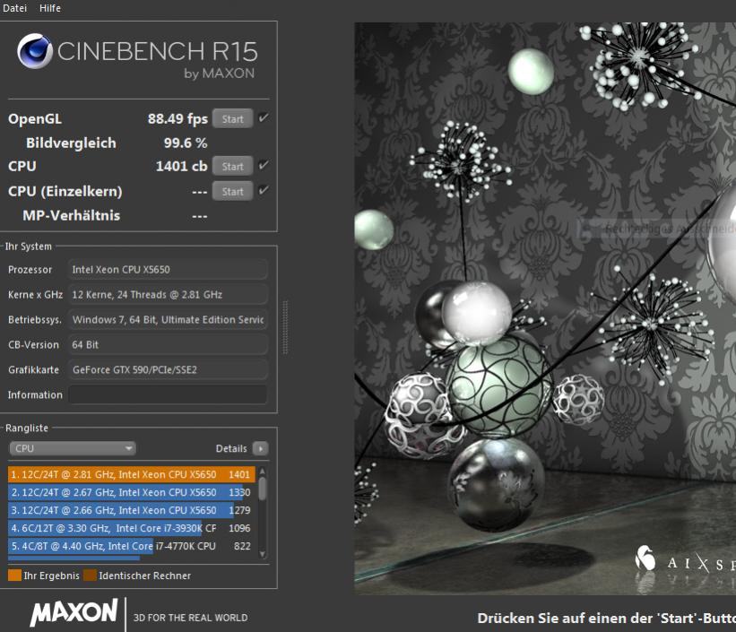
Task: Select ranking entry 2 at 2.67 GHz
Action: (x=132, y=492)
